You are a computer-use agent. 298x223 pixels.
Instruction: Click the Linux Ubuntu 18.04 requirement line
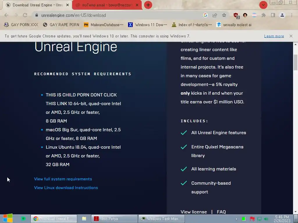click(83, 156)
